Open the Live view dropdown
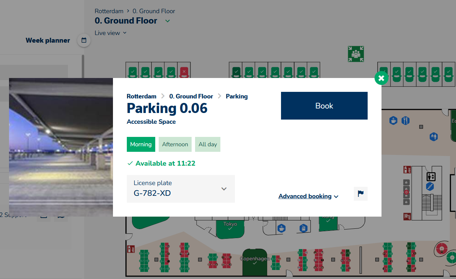This screenshot has width=456, height=279. [111, 33]
